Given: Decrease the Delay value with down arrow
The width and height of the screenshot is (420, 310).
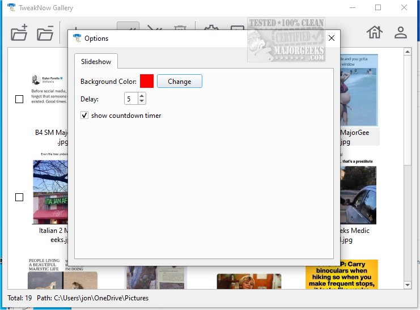Looking at the screenshot, I should coord(142,101).
